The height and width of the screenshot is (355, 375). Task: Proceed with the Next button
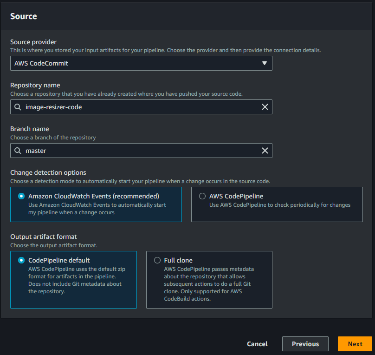[355, 344]
